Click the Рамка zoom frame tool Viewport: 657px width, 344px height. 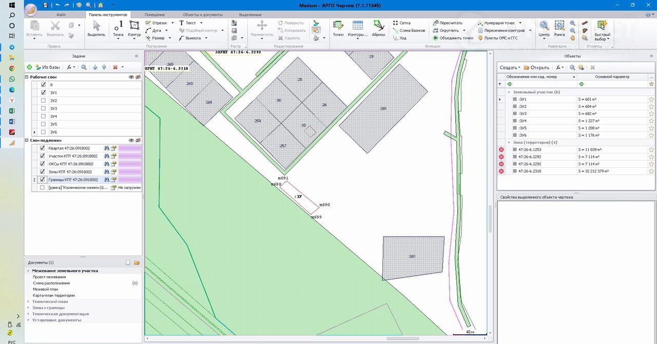[x=559, y=28]
